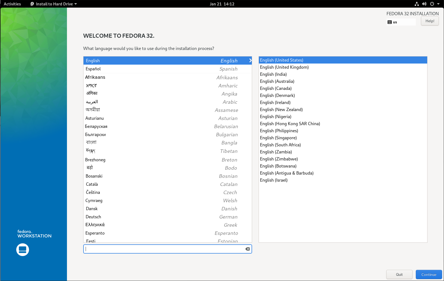The image size is (444, 281).
Task: Open the power icon system menu
Action: click(432, 4)
